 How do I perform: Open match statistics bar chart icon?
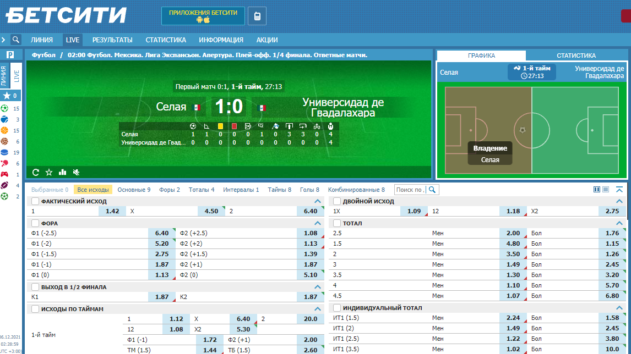[62, 172]
